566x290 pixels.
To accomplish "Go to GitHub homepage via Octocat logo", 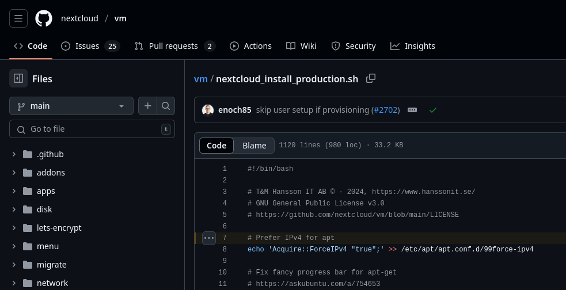I will coord(44,18).
